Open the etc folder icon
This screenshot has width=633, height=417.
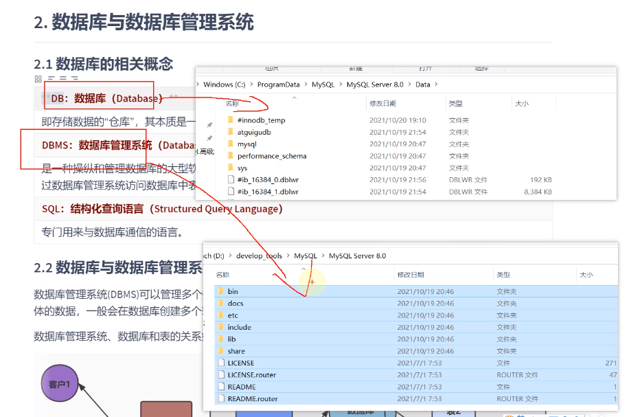coord(221,315)
